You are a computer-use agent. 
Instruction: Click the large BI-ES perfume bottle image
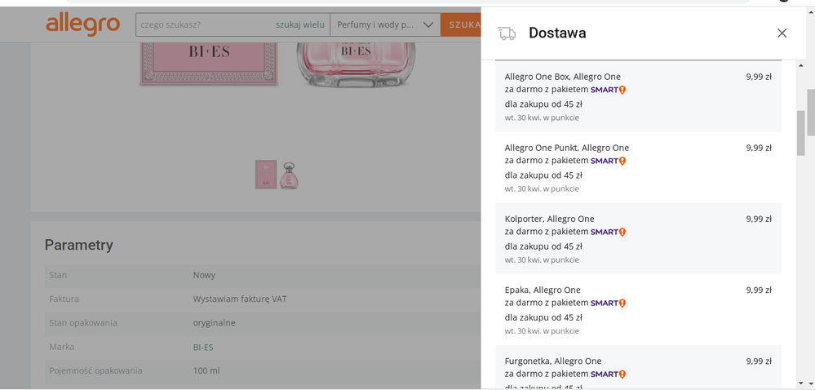(x=356, y=65)
